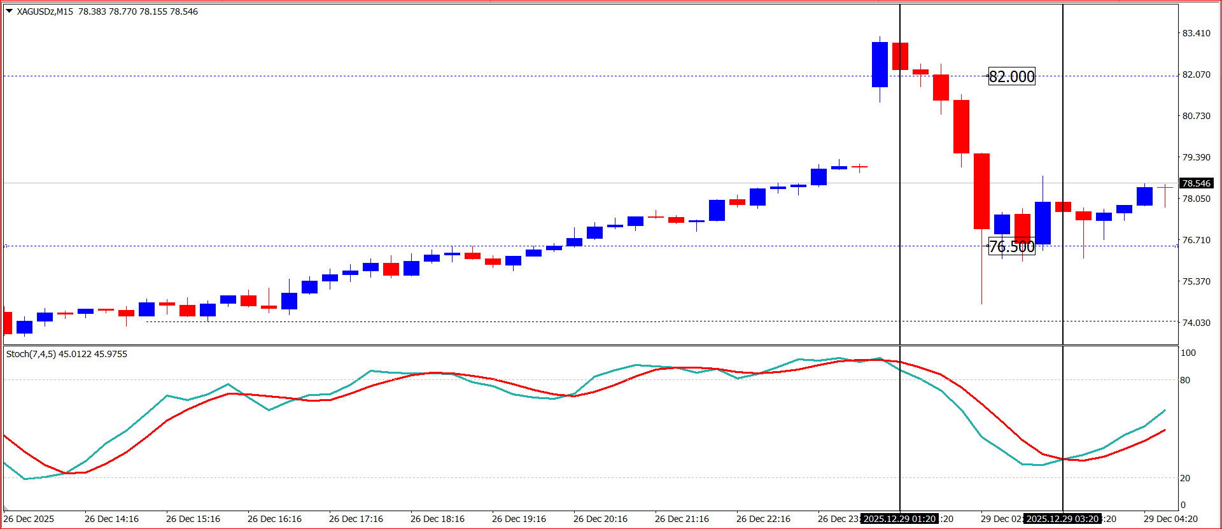
Task: Click the 29 Dec 04:20 time axis label
Action: point(1170,519)
